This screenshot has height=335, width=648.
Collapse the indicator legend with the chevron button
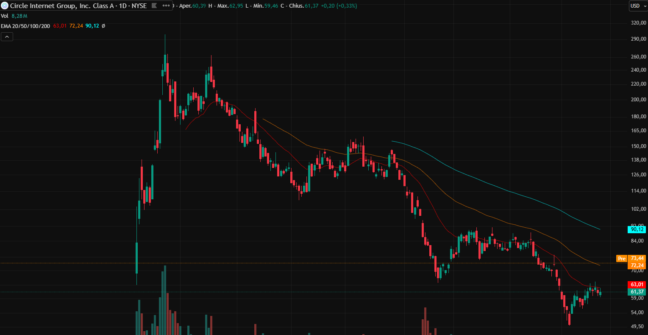tap(7, 37)
